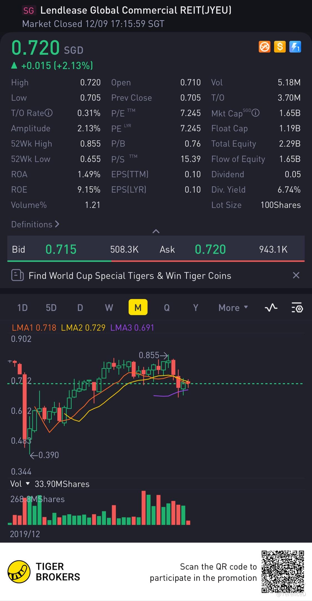Tap the 52Wk Low value 0.655

pyautogui.click(x=90, y=159)
